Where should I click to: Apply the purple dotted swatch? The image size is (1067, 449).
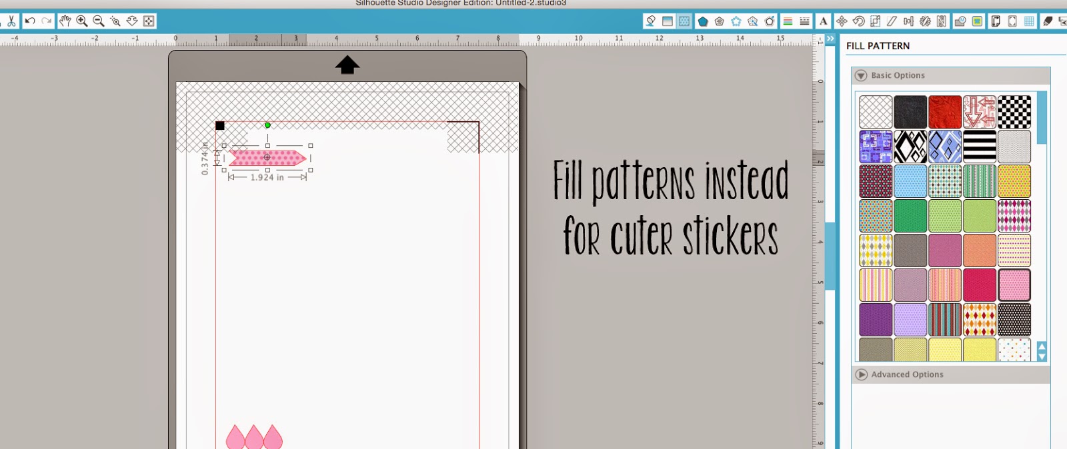click(876, 320)
